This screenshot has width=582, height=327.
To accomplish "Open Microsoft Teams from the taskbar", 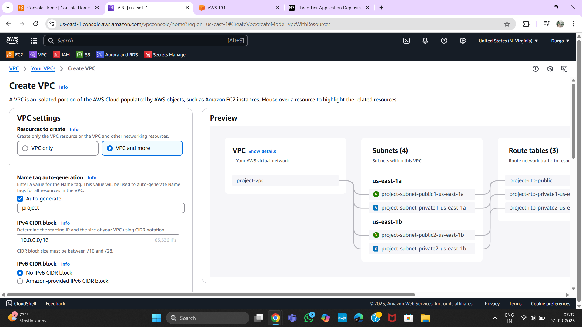I will tap(292, 318).
